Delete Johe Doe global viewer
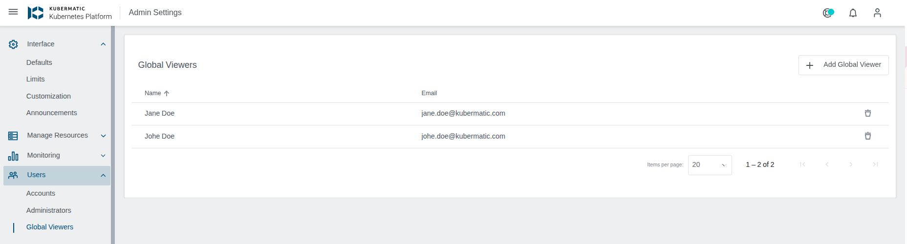Screen dimensions: 907x244 pos(867,136)
